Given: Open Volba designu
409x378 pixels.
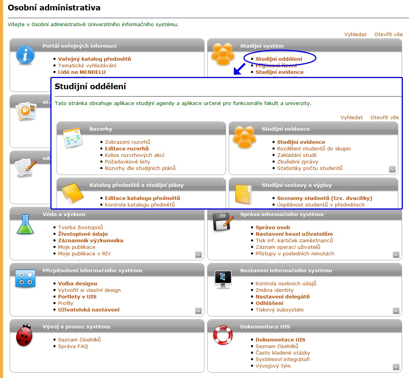Looking at the screenshot, I should coord(78,283).
